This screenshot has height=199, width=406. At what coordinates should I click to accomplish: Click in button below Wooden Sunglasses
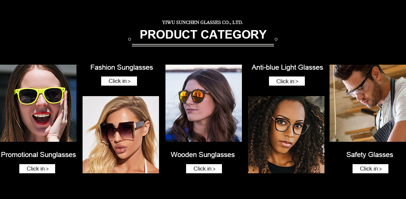204,169
